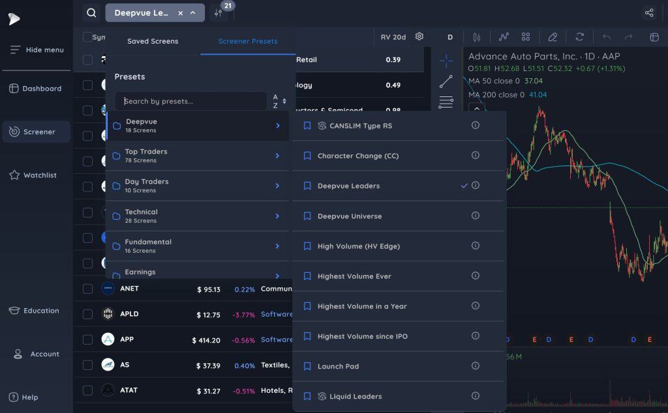Viewport: 668px width, 413px height.
Task: Click bookmark icon for Liquid Leaders
Action: click(x=307, y=397)
